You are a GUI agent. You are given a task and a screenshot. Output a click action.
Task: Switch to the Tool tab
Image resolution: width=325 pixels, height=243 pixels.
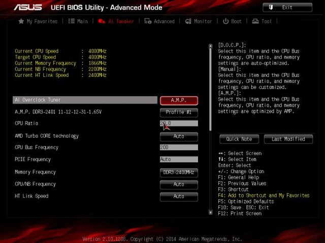[x=263, y=21]
